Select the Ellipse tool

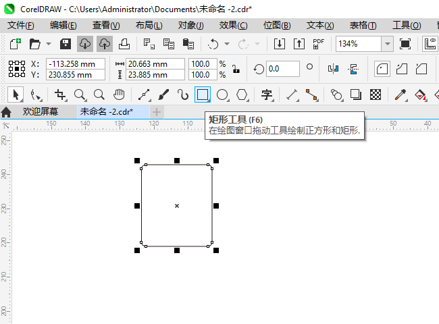coord(223,95)
